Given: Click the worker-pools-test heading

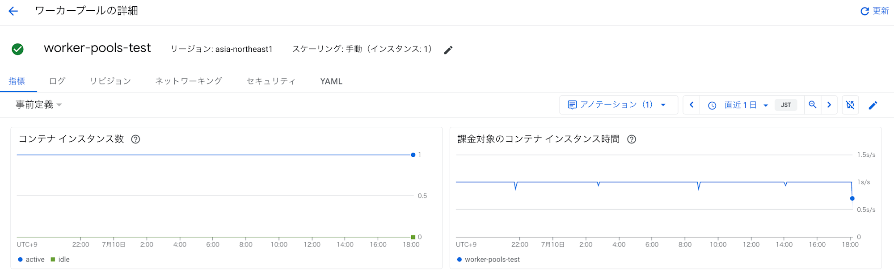Looking at the screenshot, I should coord(97,48).
